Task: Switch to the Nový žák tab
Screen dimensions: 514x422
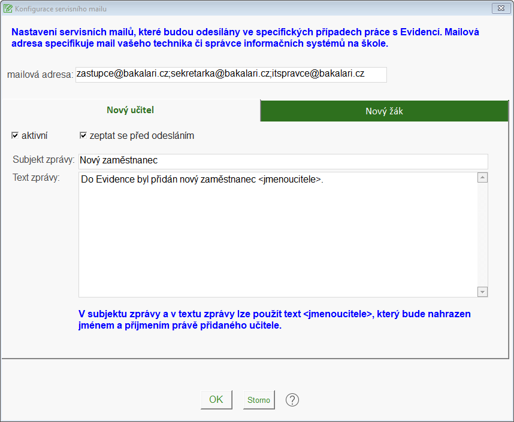Action: [384, 111]
